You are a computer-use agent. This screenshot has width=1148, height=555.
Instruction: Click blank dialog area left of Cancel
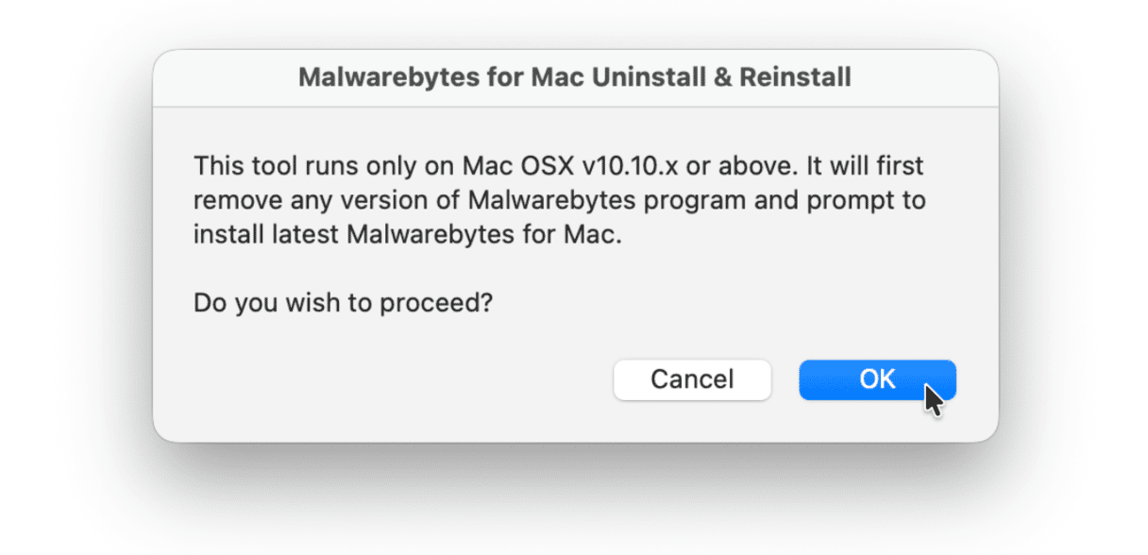click(x=397, y=379)
